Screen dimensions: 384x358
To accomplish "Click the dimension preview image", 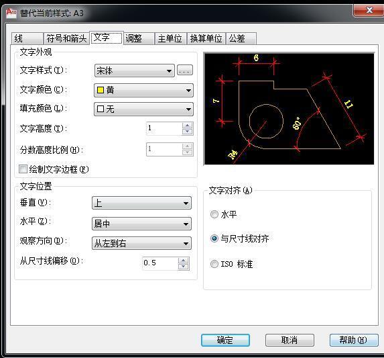I will pyautogui.click(x=290, y=109).
